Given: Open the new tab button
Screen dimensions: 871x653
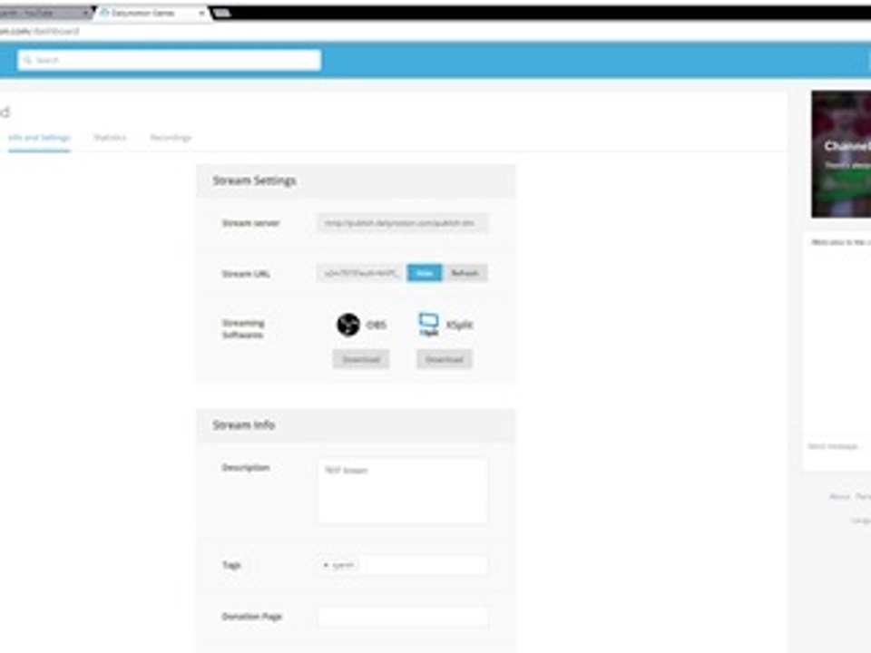Looking at the screenshot, I should pyautogui.click(x=221, y=13).
